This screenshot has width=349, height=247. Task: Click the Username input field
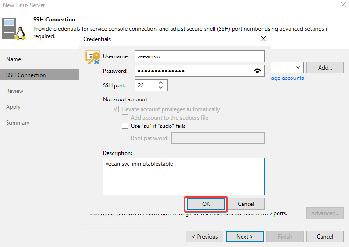(x=199, y=56)
